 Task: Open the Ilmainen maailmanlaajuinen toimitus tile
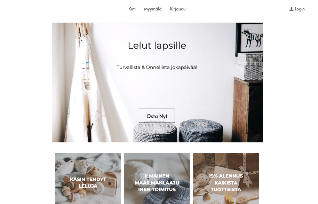tap(157, 179)
